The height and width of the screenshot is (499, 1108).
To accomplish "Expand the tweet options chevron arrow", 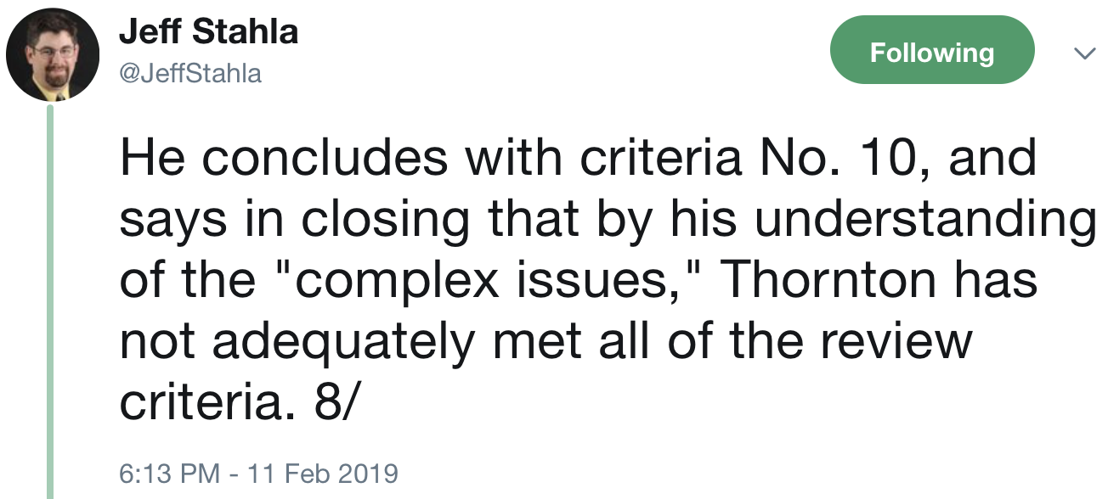I will pyautogui.click(x=1083, y=53).
